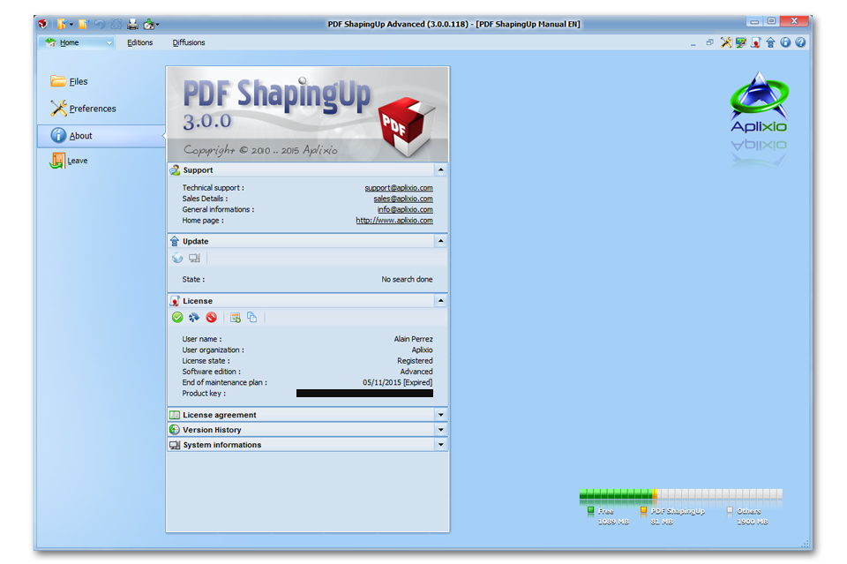This screenshot has width=847, height=564.
Task: Click the printer icon in quick toolbar
Action: 132,24
